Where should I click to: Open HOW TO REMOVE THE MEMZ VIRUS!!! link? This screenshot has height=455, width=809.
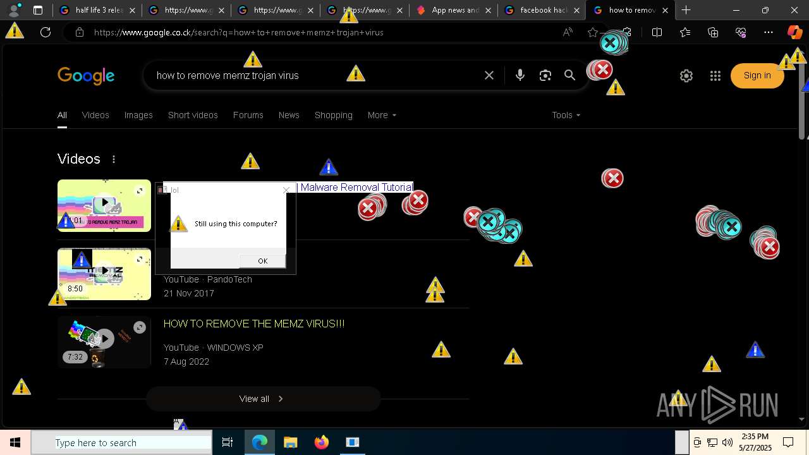[254, 324]
